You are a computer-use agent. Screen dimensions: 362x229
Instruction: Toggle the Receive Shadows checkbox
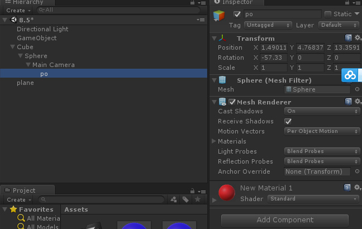tap(288, 121)
